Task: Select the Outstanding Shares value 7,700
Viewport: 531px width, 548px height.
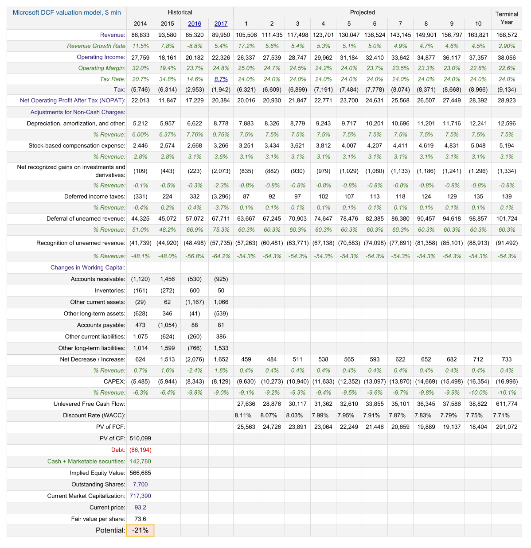Action: pos(140,484)
